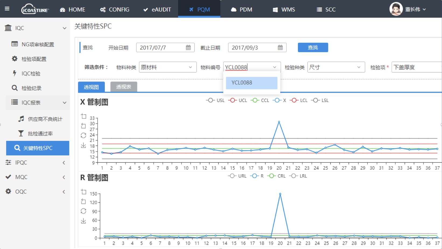Open NG项审核配置 in the sidebar
This screenshot has width=442, height=249.
38,44
